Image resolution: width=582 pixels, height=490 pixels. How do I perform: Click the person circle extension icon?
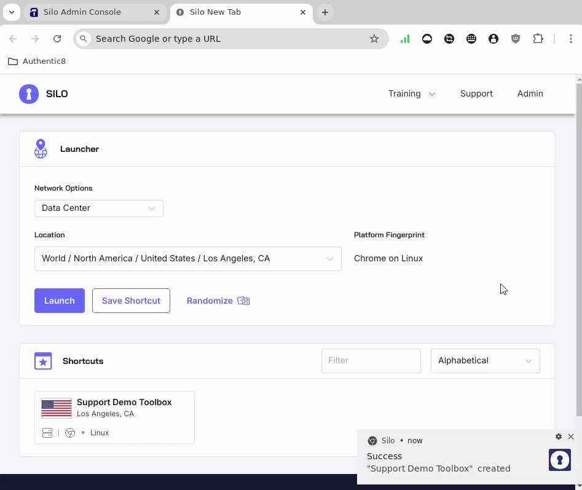pyautogui.click(x=494, y=39)
